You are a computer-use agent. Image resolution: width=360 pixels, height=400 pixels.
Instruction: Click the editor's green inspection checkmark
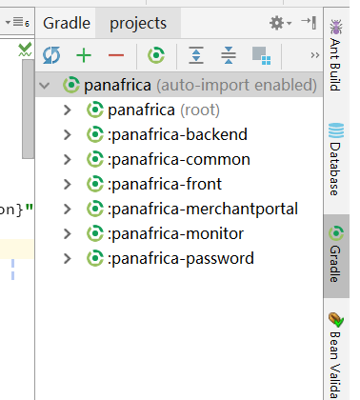point(25,50)
